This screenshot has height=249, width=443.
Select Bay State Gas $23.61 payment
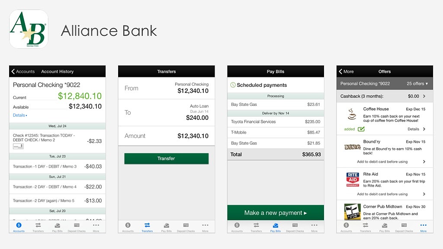coord(276,105)
